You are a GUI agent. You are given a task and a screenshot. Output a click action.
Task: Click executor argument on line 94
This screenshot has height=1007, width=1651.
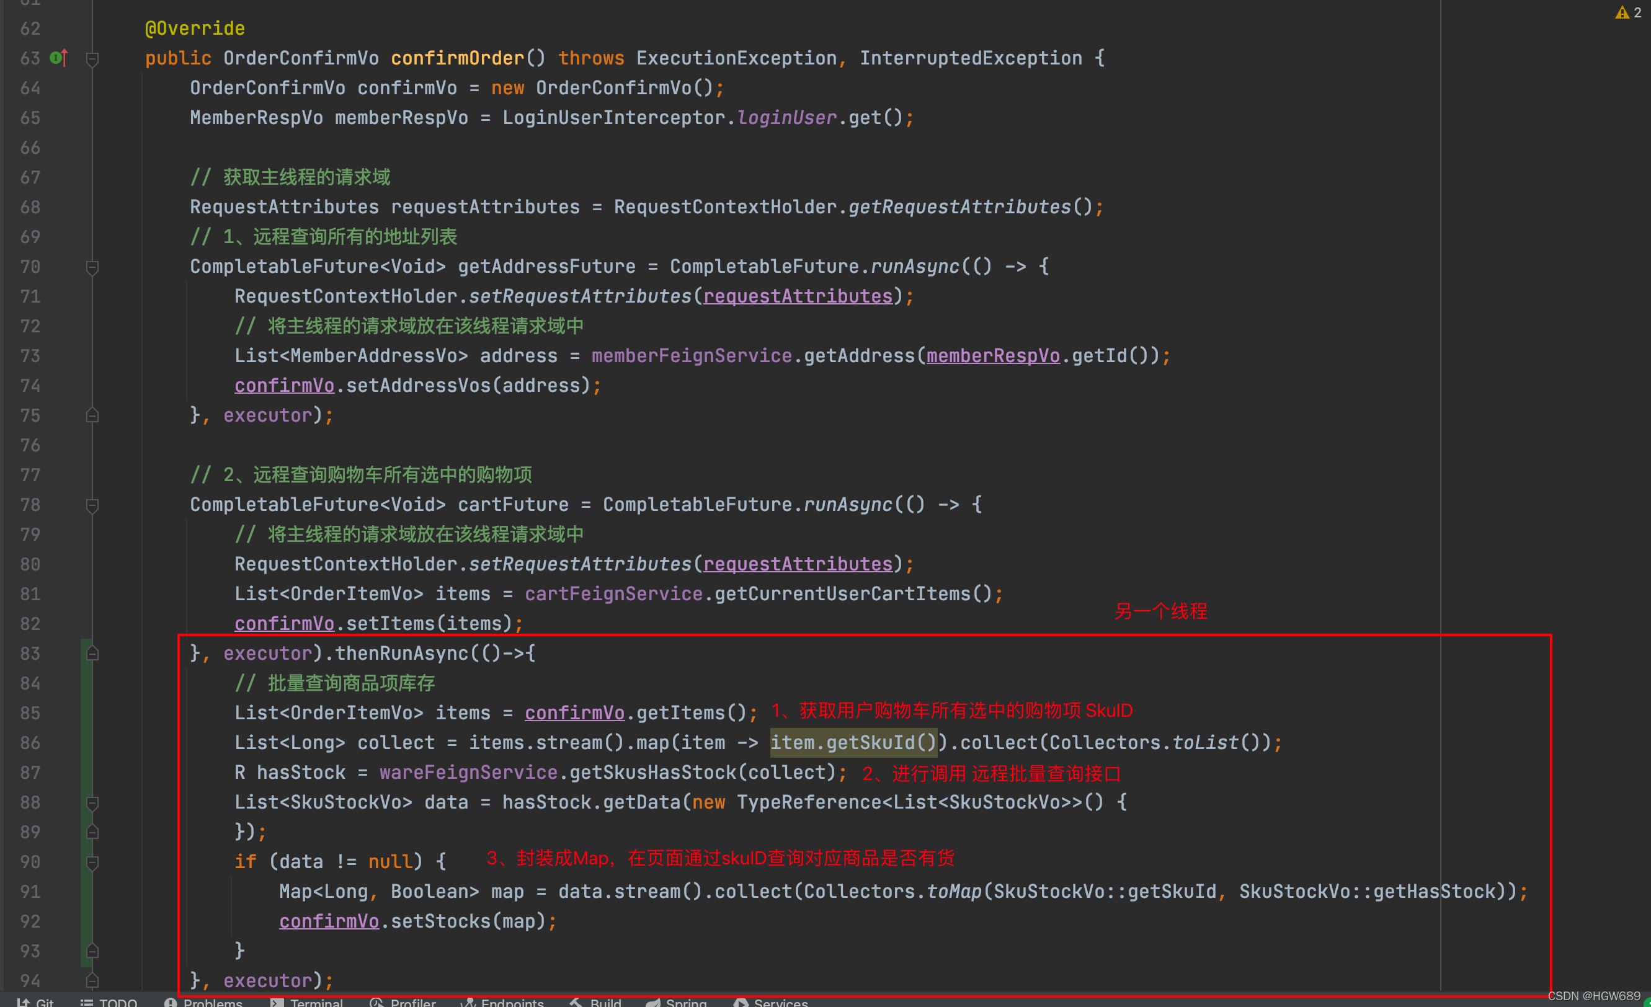point(267,981)
